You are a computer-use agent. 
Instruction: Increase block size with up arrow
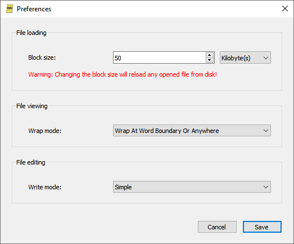(210, 55)
